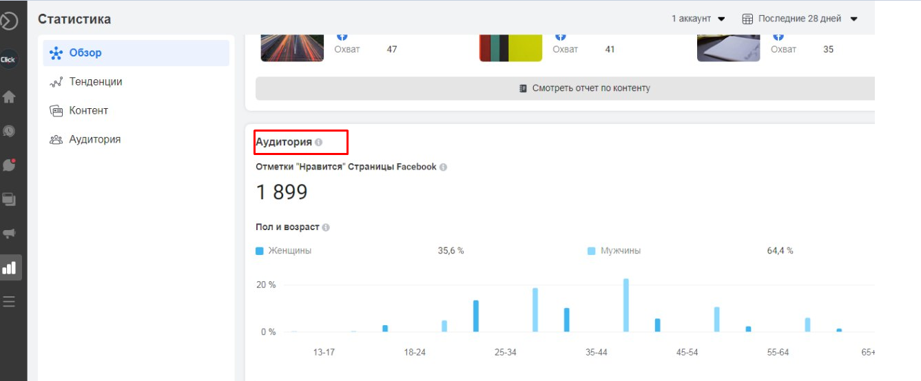Click the calendar icon beside Последние 28 дней

click(x=747, y=19)
